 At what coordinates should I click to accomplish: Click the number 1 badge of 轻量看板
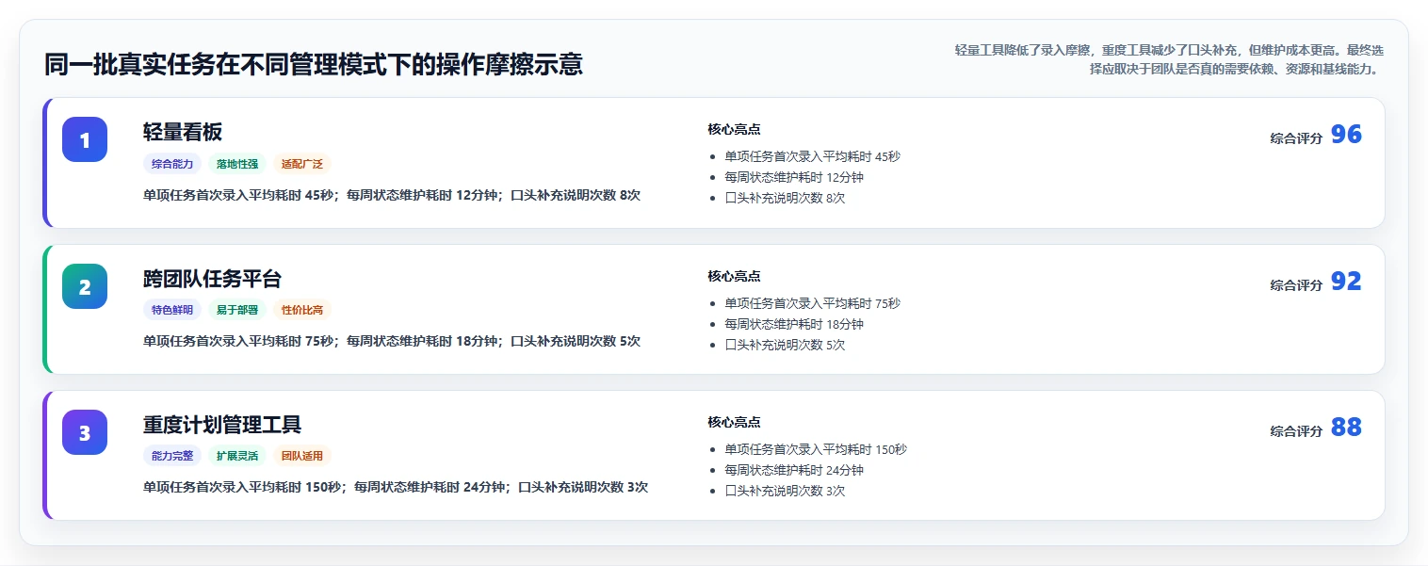point(85,139)
